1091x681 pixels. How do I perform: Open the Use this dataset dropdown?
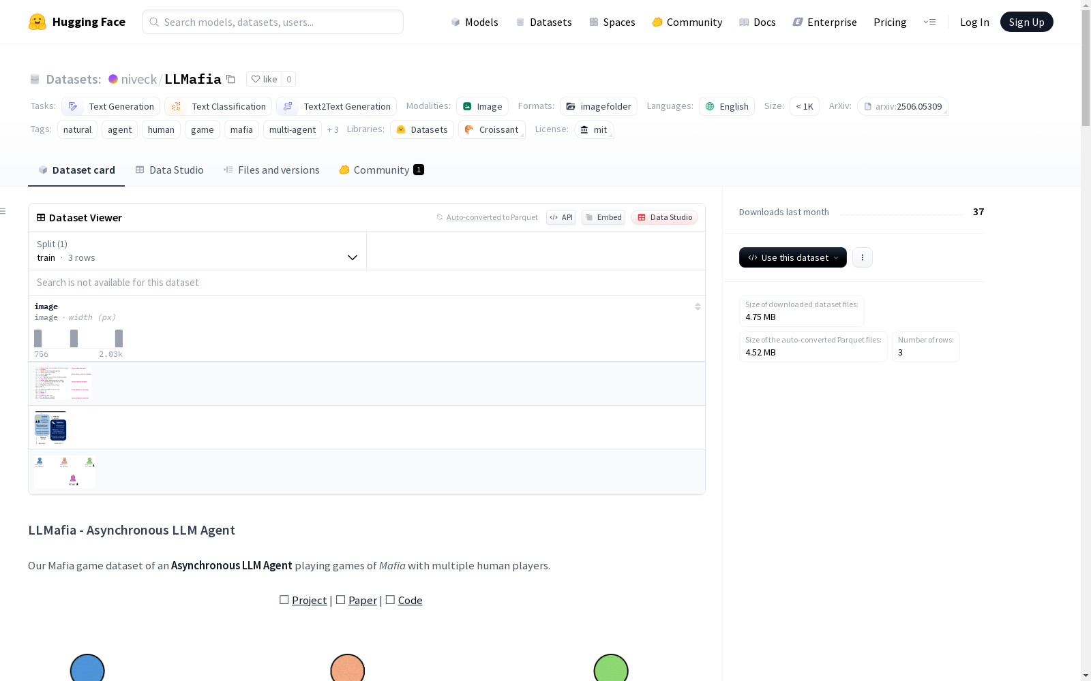click(x=793, y=257)
